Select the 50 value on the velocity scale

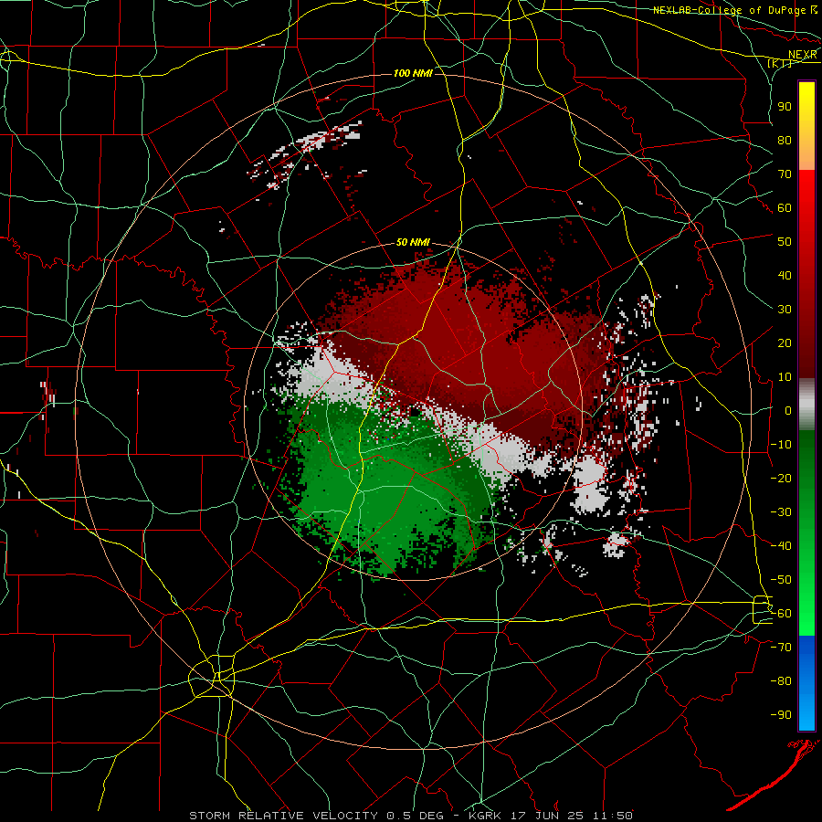click(x=785, y=242)
